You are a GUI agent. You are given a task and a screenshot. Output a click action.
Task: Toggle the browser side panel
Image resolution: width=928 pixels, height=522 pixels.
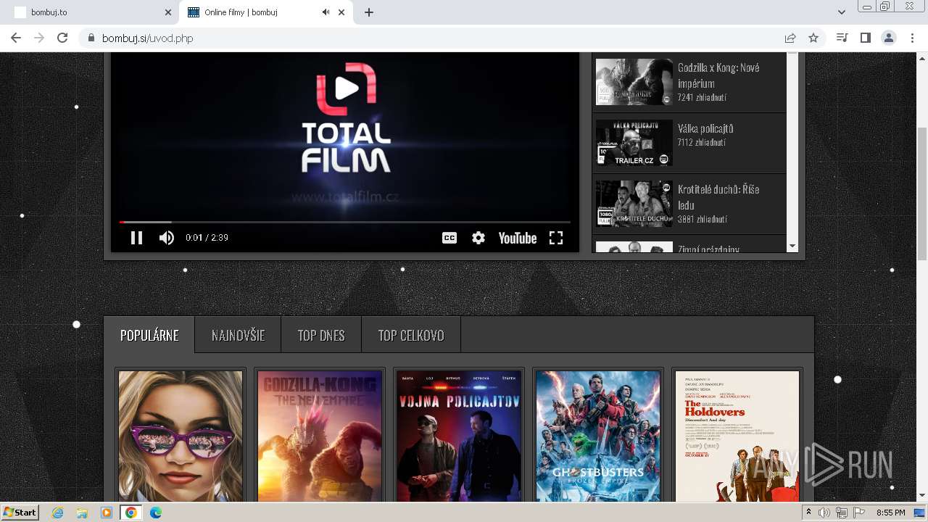pyautogui.click(x=865, y=38)
